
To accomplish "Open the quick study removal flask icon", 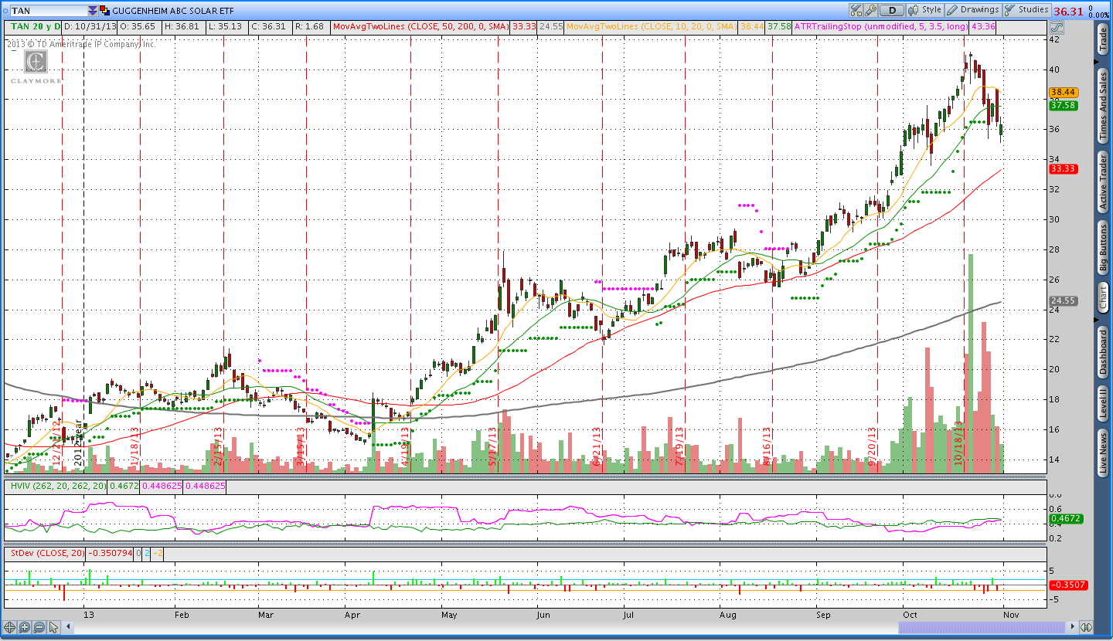I will [856, 10].
